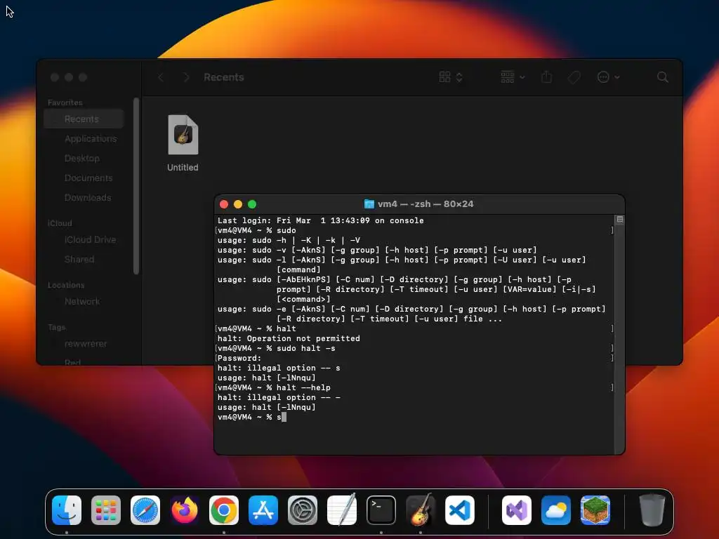
Task: Open the Weather app in dock
Action: tap(556, 510)
